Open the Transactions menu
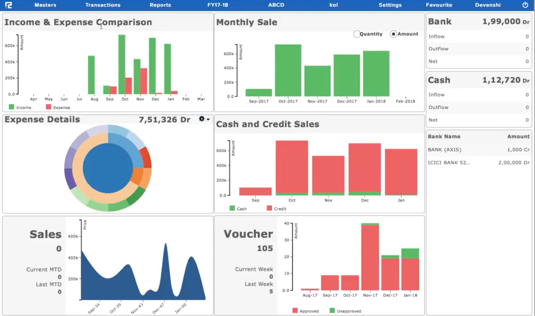Image resolution: width=535 pixels, height=316 pixels. coord(103,5)
